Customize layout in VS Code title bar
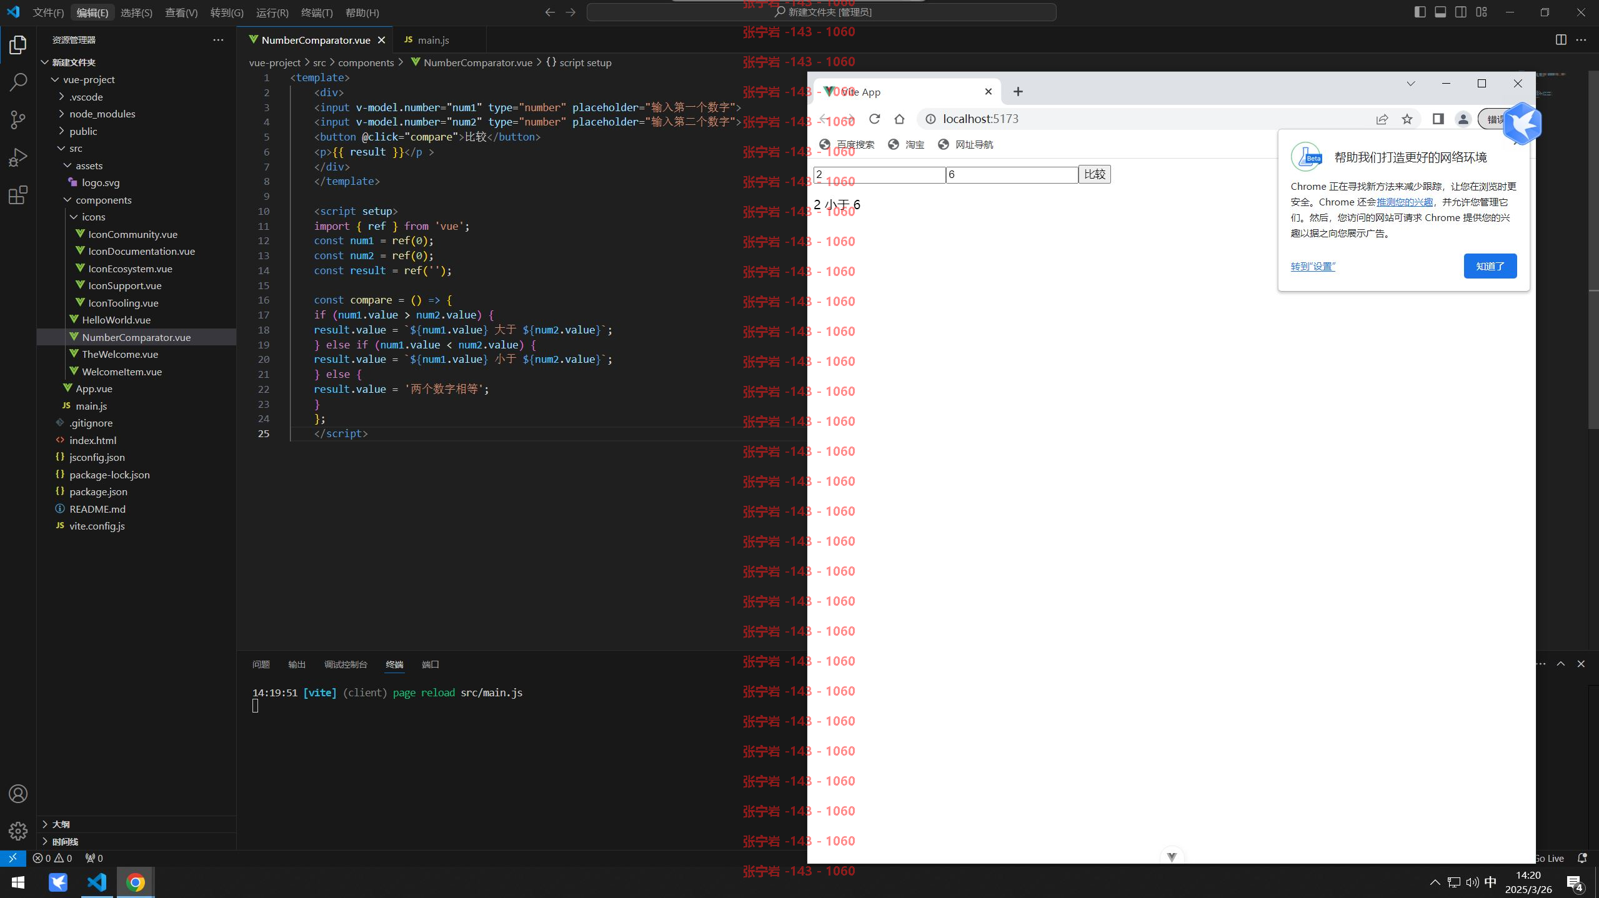Image resolution: width=1599 pixels, height=898 pixels. point(1482,12)
